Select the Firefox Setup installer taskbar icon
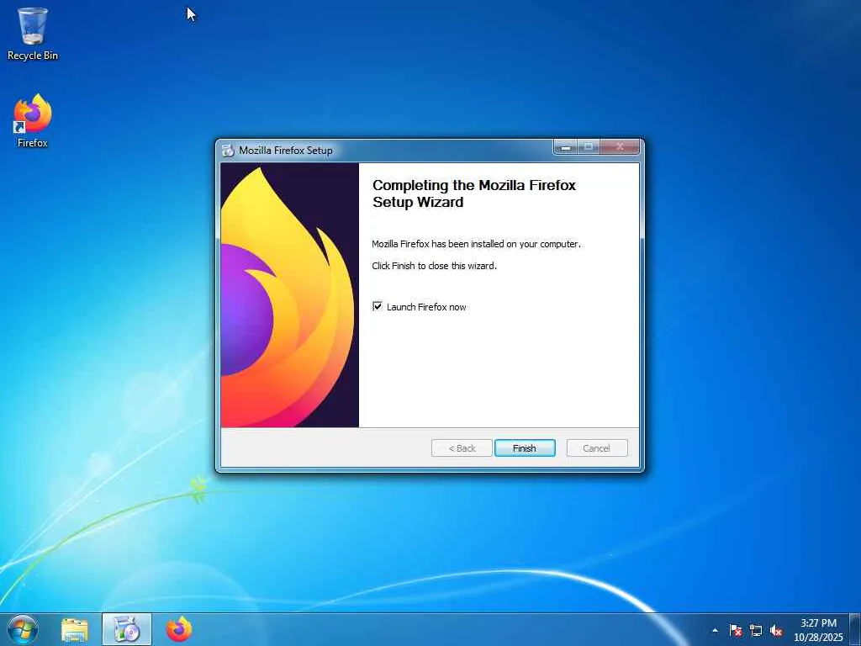The image size is (861, 646). pos(127,629)
